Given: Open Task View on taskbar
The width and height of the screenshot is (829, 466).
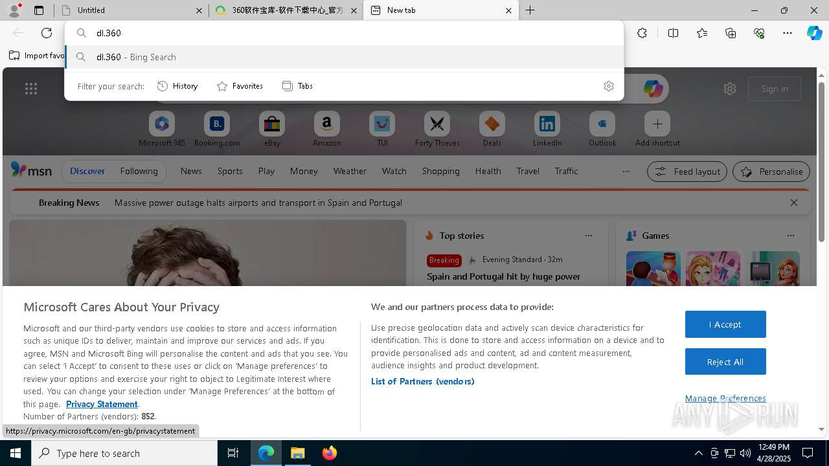Looking at the screenshot, I should (233, 453).
